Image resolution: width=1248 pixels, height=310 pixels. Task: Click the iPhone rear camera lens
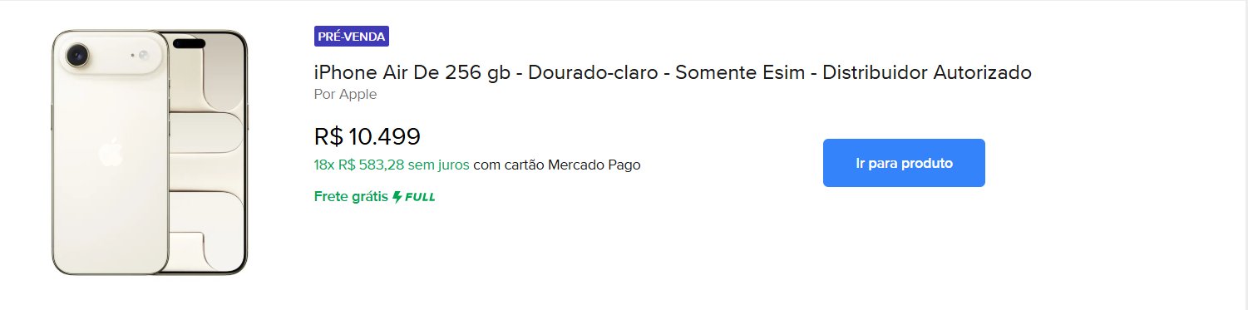coord(79,56)
